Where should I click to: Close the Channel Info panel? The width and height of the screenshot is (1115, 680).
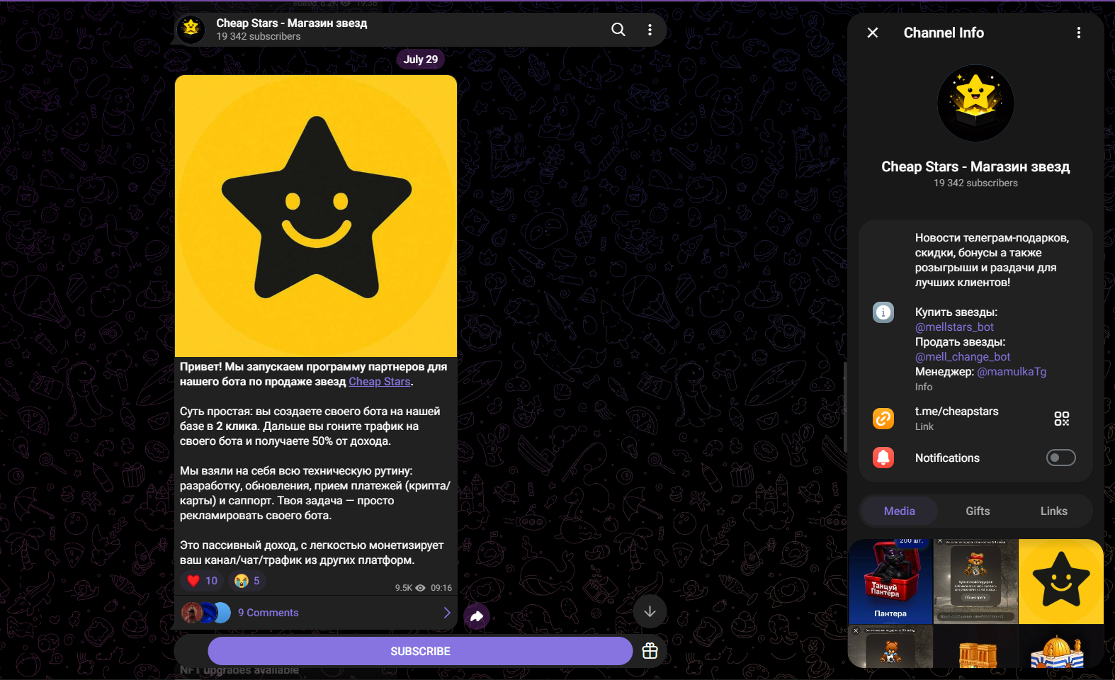coord(873,33)
